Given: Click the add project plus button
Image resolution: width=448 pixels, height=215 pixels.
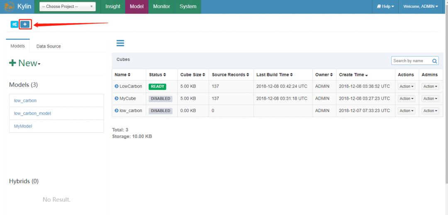Looking at the screenshot, I should click(25, 24).
